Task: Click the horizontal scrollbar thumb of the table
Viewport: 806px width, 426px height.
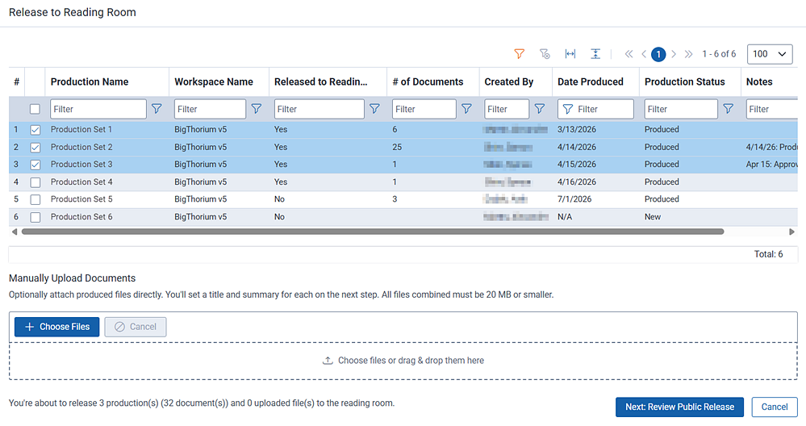Action: click(373, 232)
